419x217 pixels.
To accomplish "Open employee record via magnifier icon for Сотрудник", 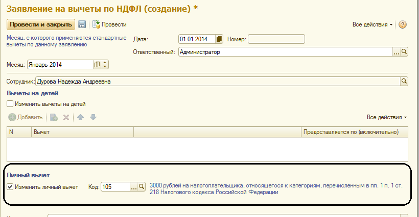I will pos(404,81).
